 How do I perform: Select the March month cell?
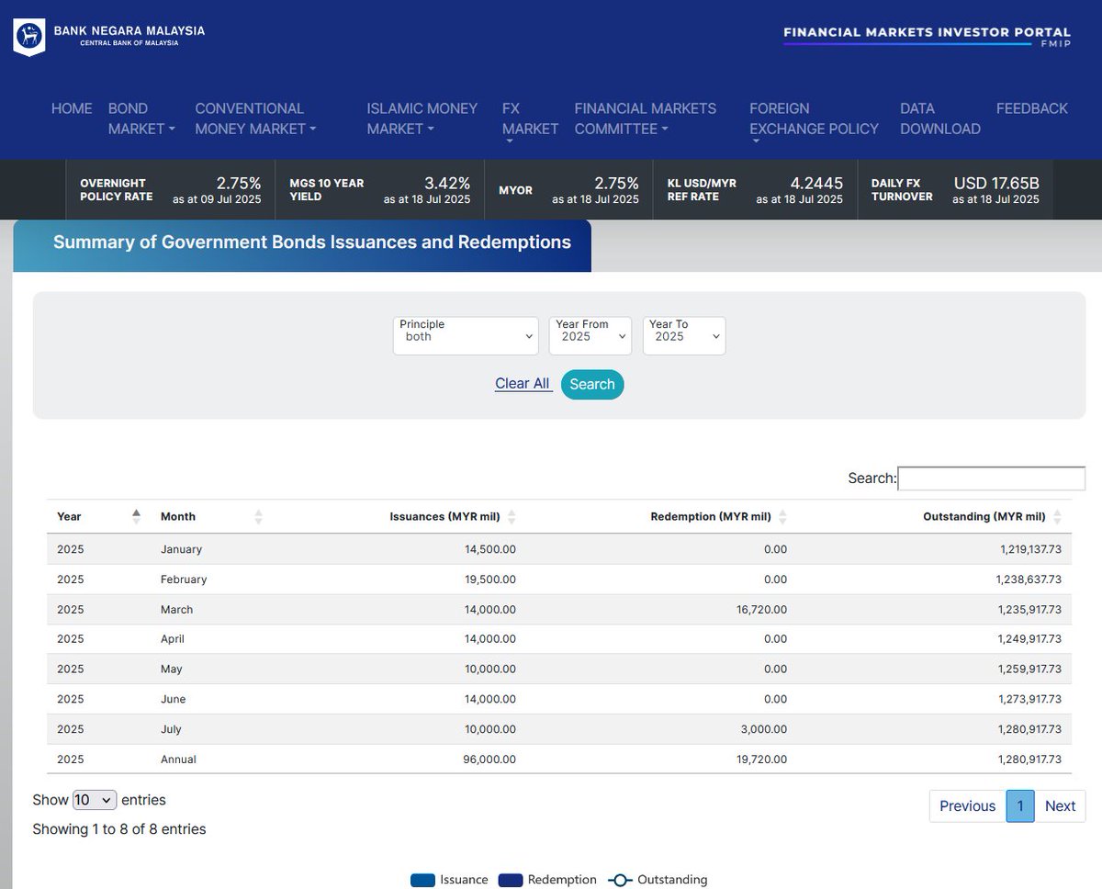click(177, 610)
